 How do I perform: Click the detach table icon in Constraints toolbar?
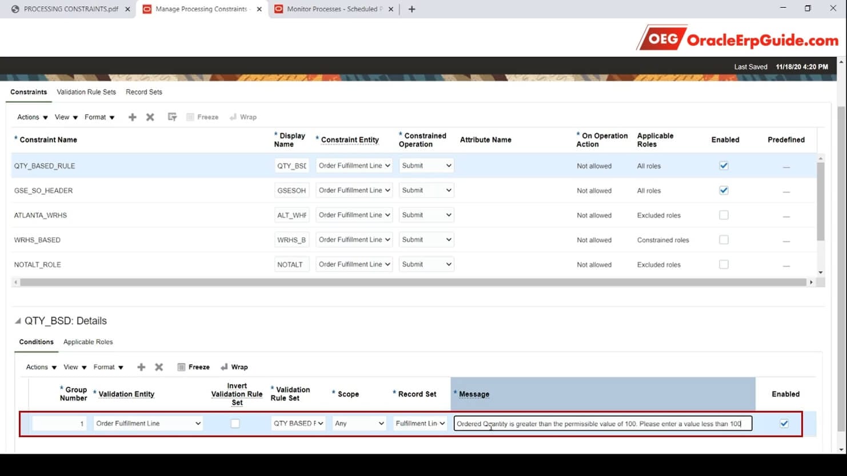click(x=172, y=117)
